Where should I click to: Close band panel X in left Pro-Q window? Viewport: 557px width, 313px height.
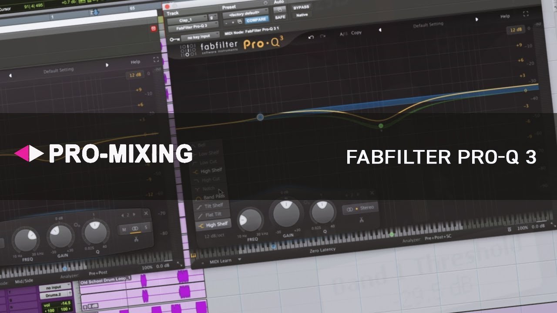[146, 213]
